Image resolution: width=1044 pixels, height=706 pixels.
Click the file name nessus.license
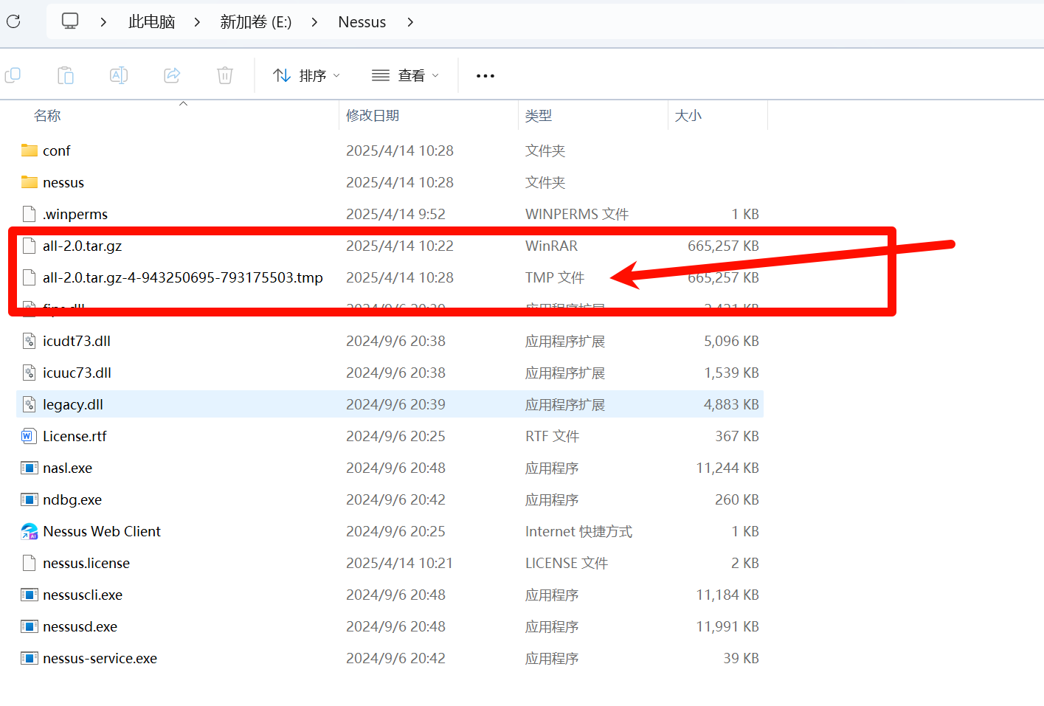[86, 563]
